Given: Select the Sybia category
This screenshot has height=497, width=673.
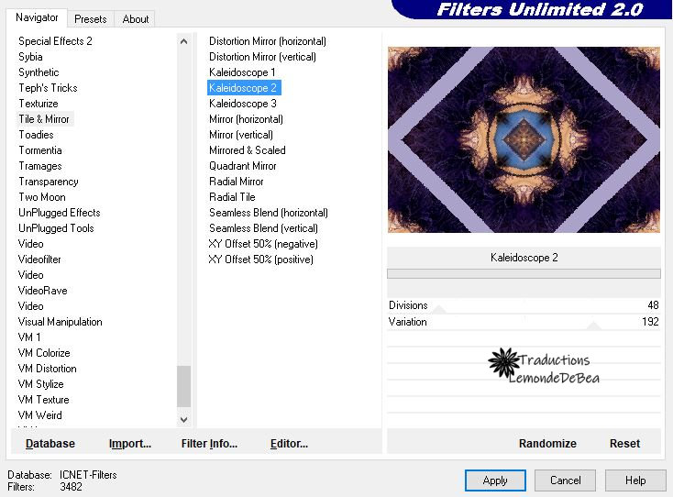Looking at the screenshot, I should 30,57.
